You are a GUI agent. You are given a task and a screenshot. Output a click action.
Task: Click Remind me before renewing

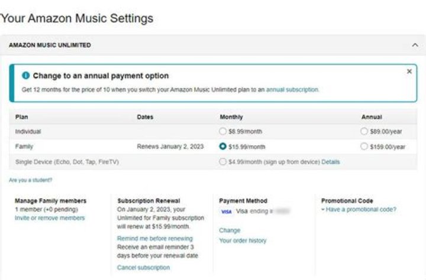(x=154, y=239)
